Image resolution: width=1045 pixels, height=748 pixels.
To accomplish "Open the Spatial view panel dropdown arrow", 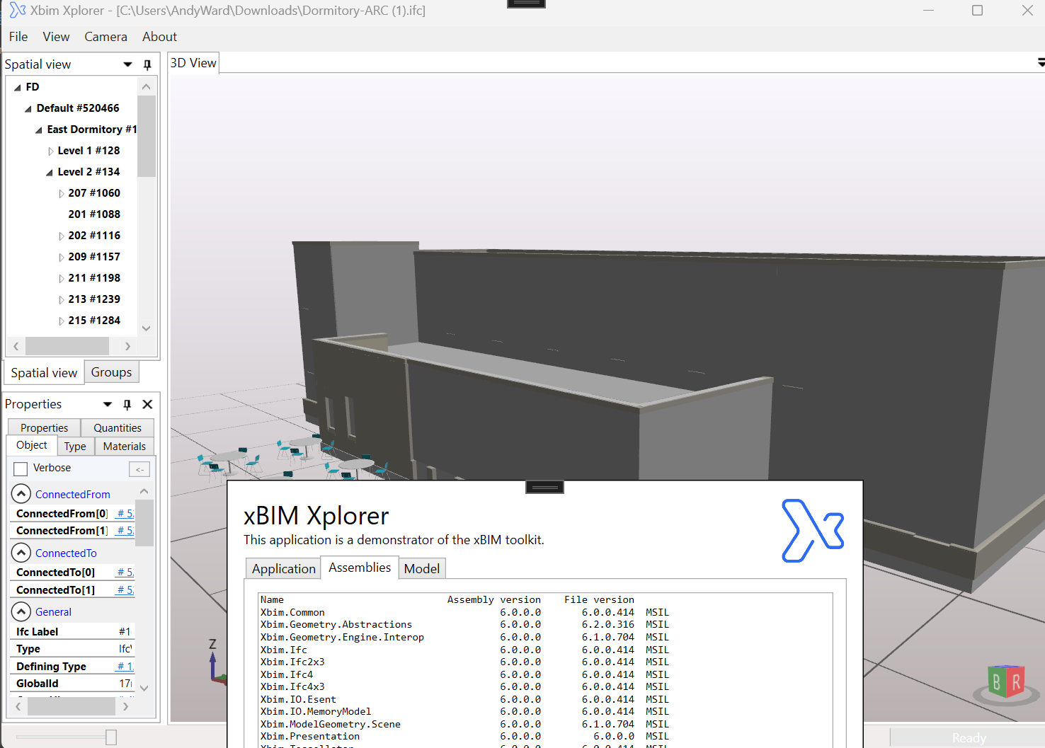I will 127,64.
